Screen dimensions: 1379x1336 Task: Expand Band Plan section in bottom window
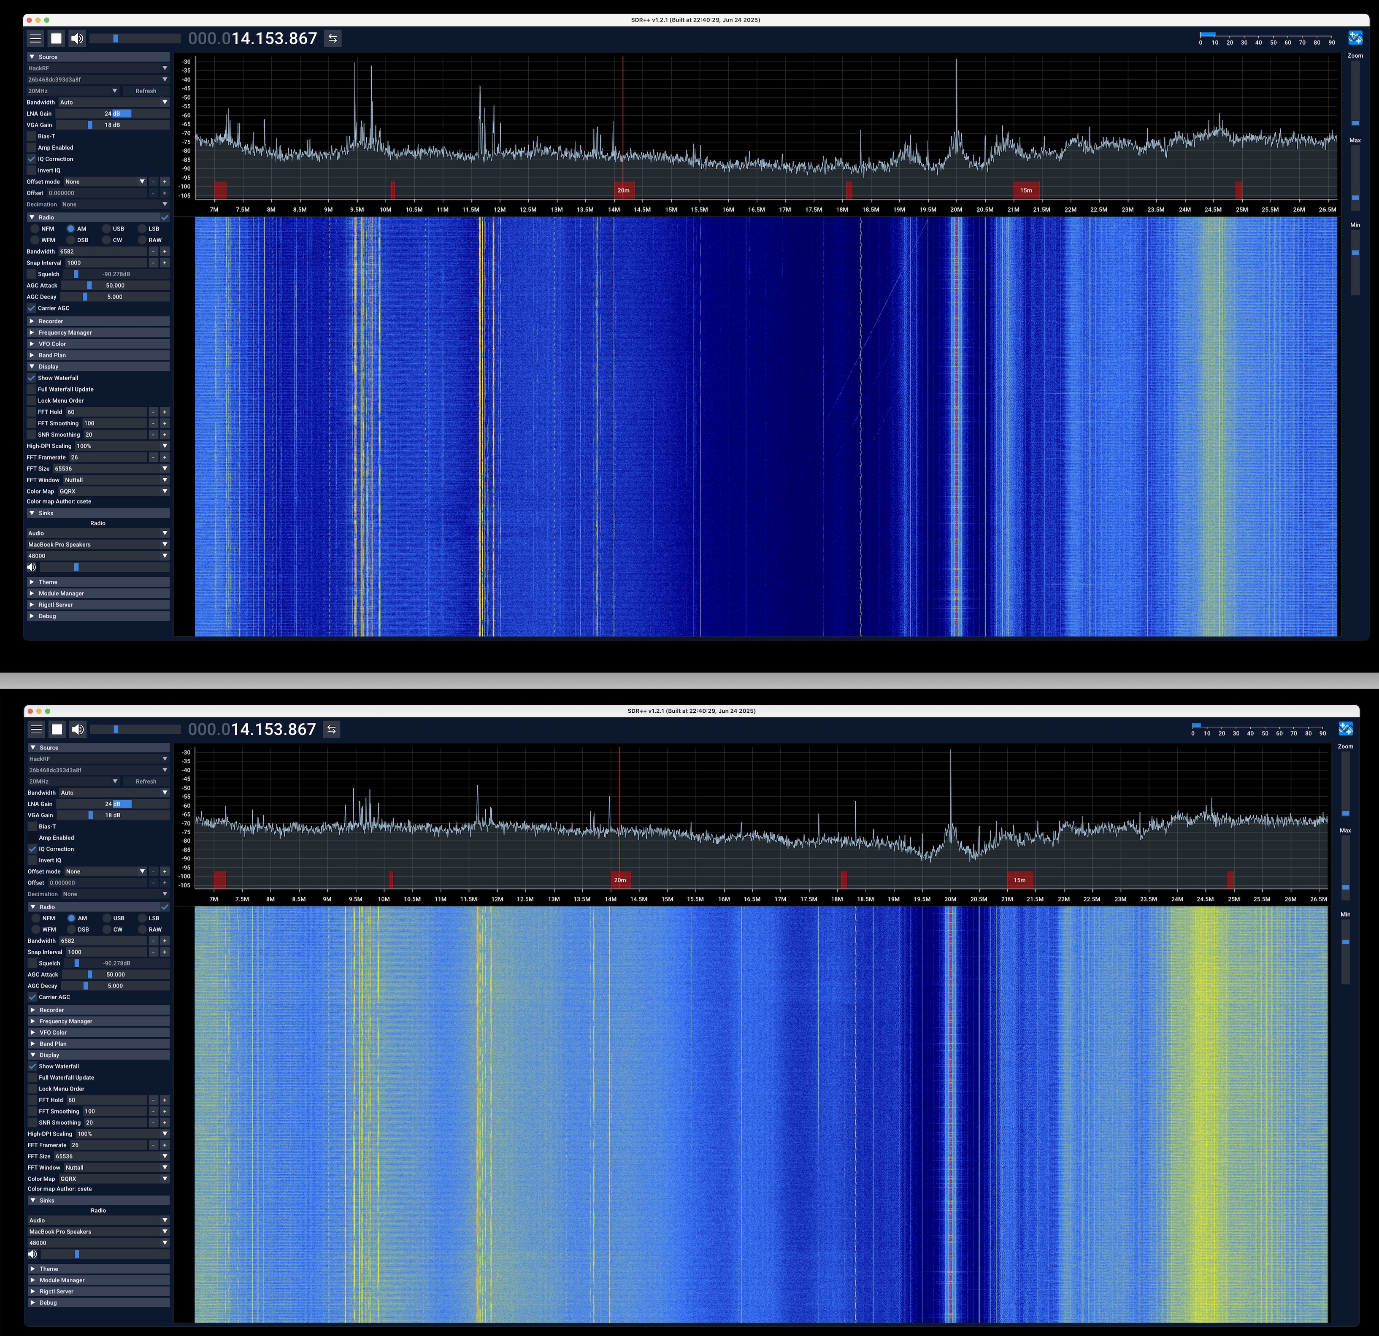point(98,1043)
